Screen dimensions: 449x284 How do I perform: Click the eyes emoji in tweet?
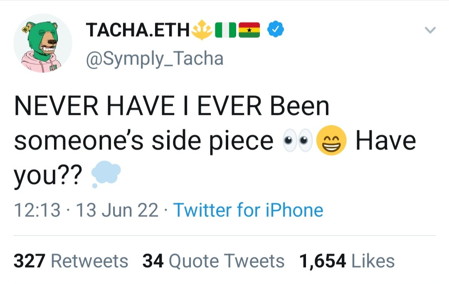pyautogui.click(x=297, y=142)
